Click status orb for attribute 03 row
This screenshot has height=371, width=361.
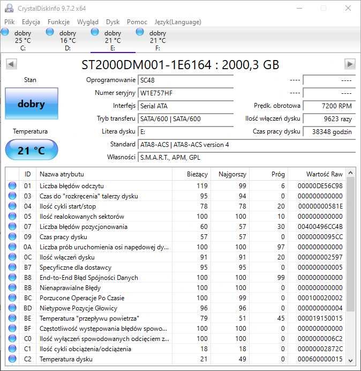click(x=12, y=196)
